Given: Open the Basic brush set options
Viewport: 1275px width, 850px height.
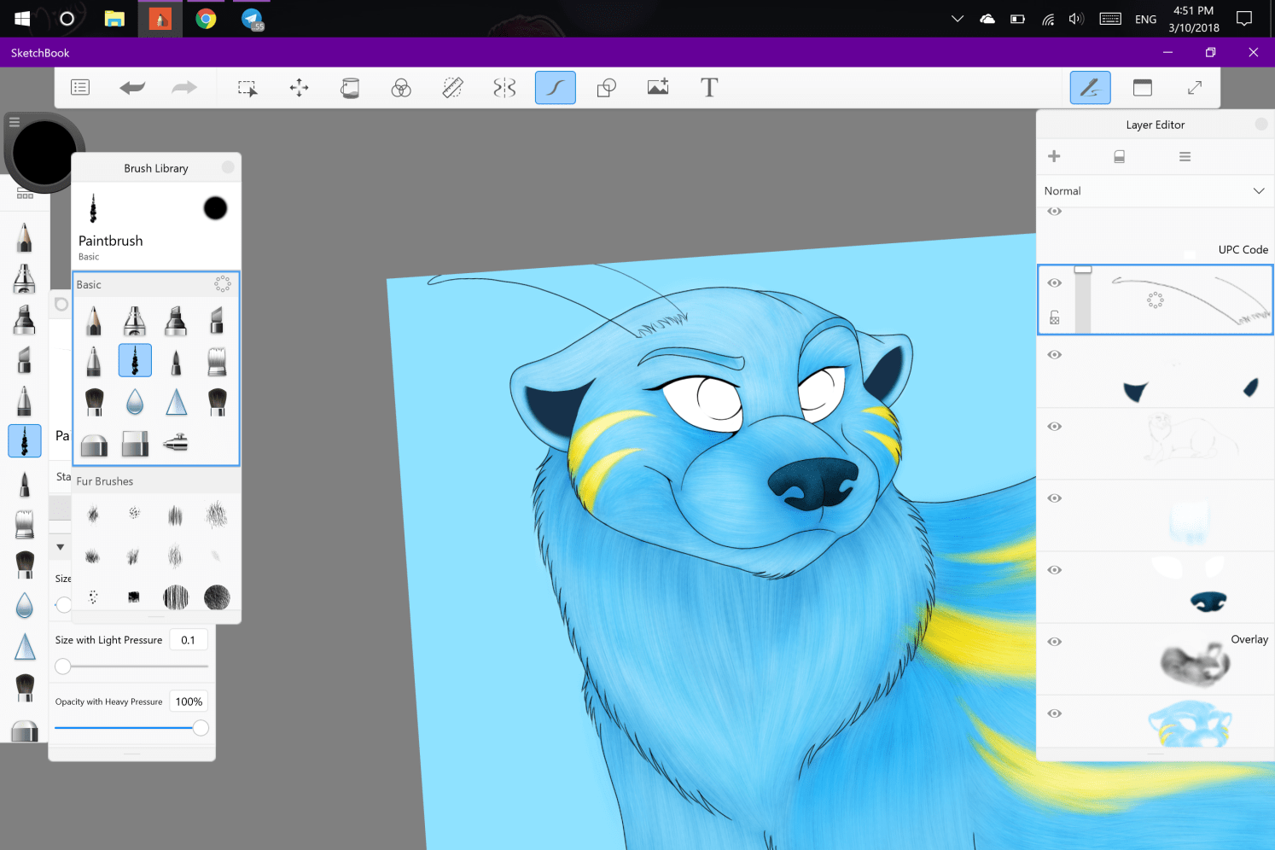Looking at the screenshot, I should click(222, 284).
